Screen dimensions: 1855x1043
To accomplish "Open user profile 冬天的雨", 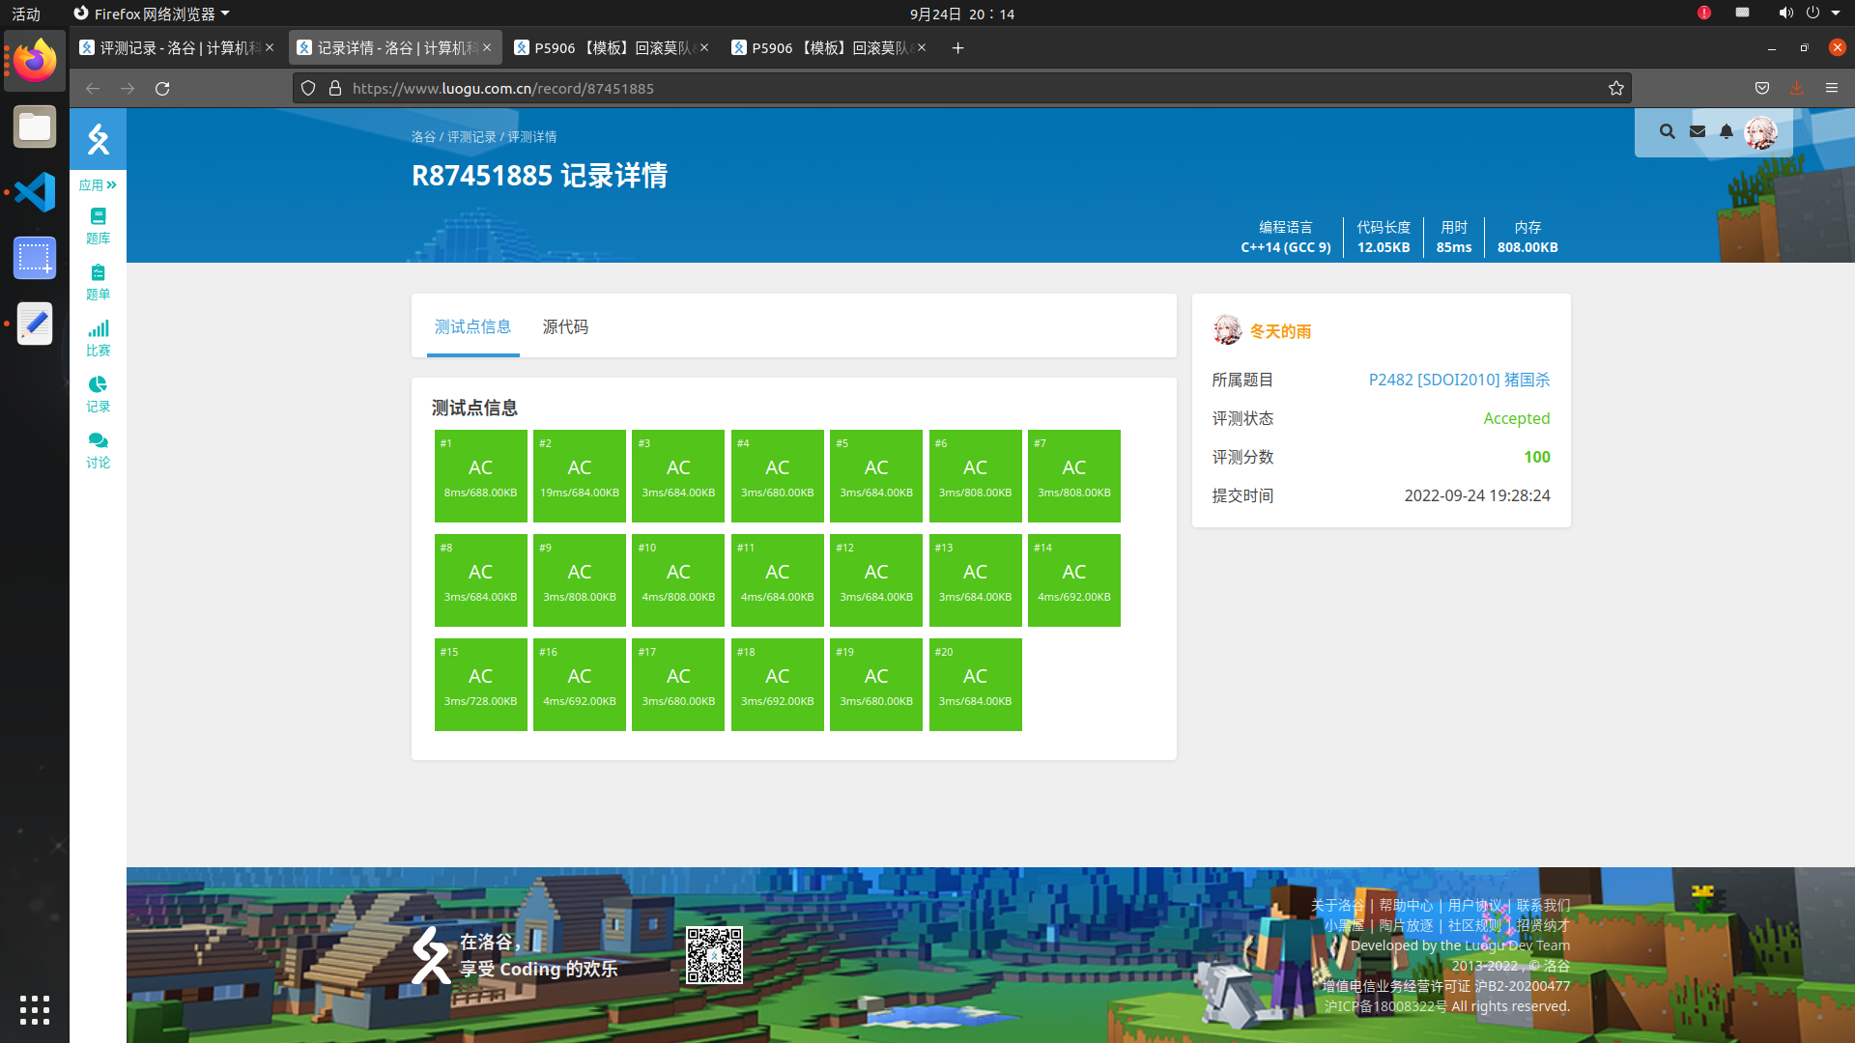I will 1280,331.
